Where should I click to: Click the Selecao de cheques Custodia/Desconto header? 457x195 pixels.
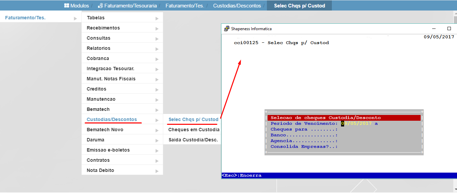coord(344,118)
